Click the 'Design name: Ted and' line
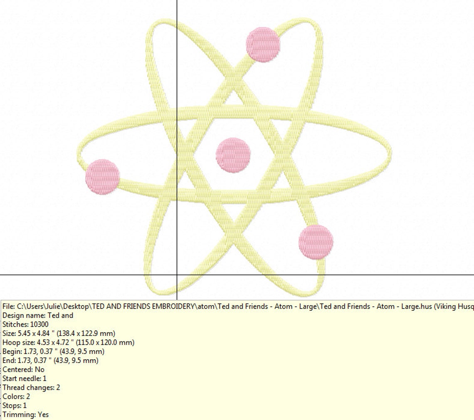 click(37, 316)
